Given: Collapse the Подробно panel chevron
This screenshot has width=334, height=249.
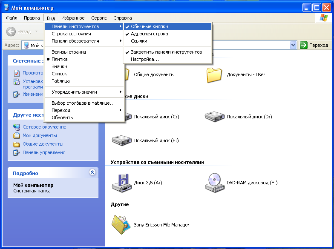Looking at the screenshot, I should pyautogui.click(x=92, y=172).
